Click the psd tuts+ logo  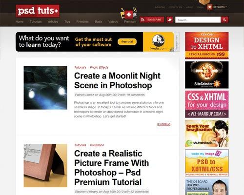[38, 11]
